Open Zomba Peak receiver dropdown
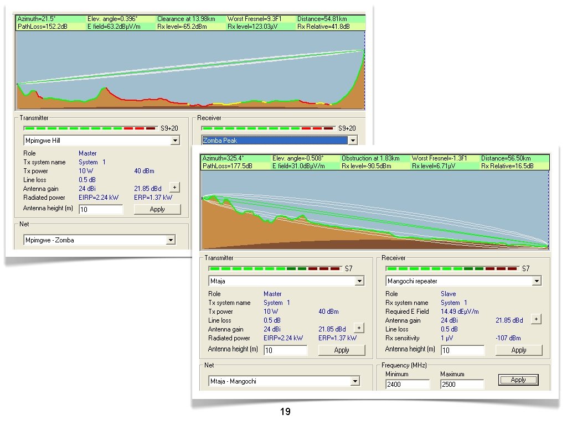Image resolution: width=567 pixels, height=425 pixels. coord(353,140)
